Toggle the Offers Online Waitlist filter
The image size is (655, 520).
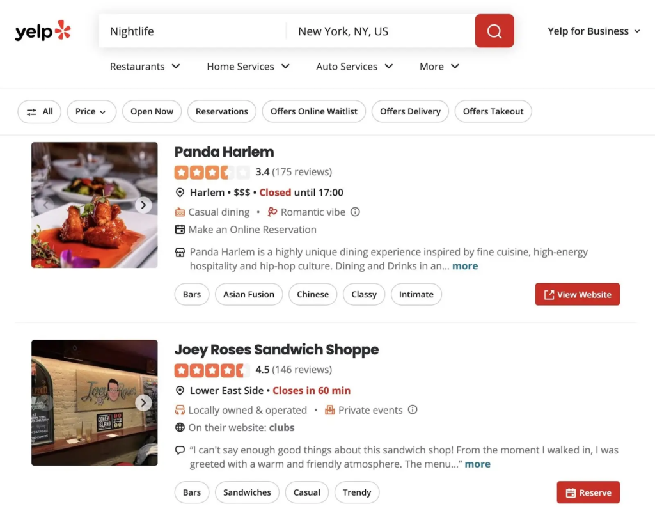pos(313,111)
